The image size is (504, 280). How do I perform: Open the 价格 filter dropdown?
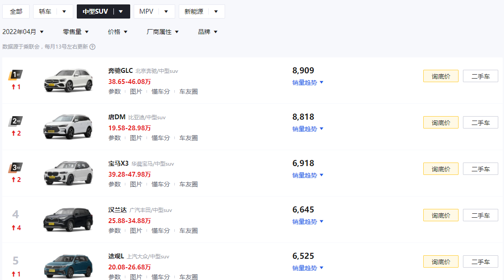(x=118, y=32)
